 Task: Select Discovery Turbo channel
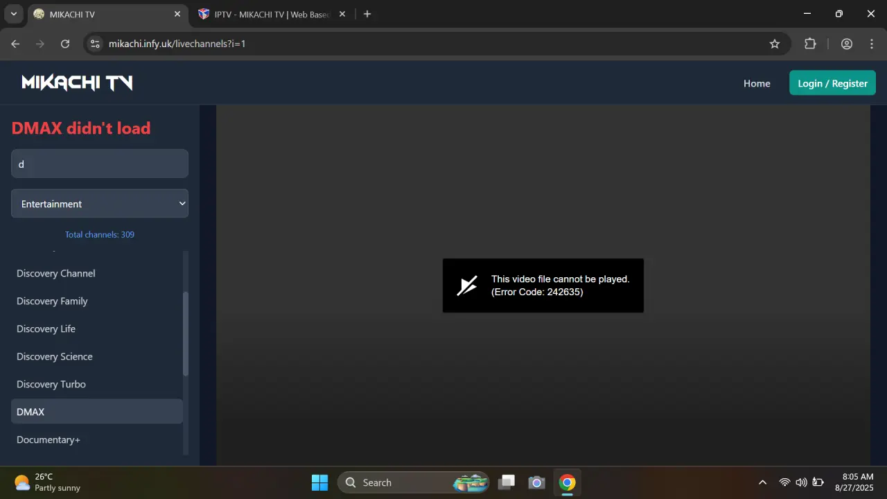pyautogui.click(x=97, y=384)
